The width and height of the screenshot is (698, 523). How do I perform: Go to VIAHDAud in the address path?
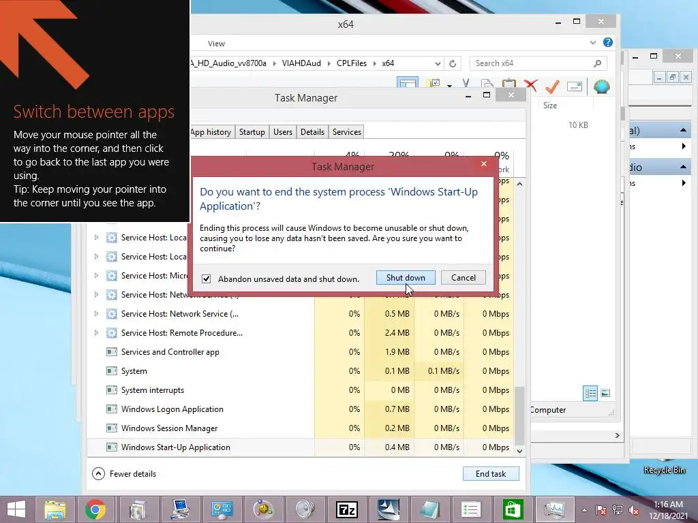301,63
